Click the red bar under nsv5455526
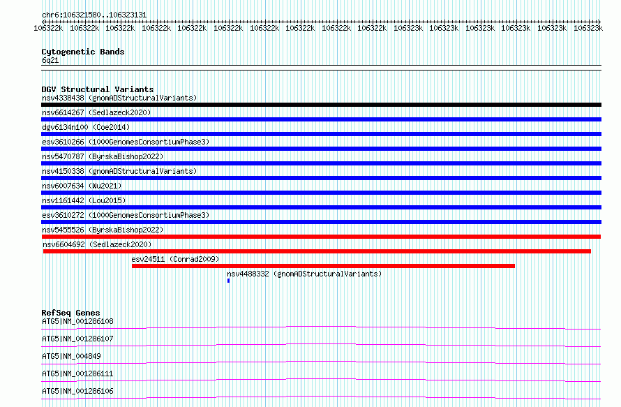621x407 pixels. coord(321,237)
